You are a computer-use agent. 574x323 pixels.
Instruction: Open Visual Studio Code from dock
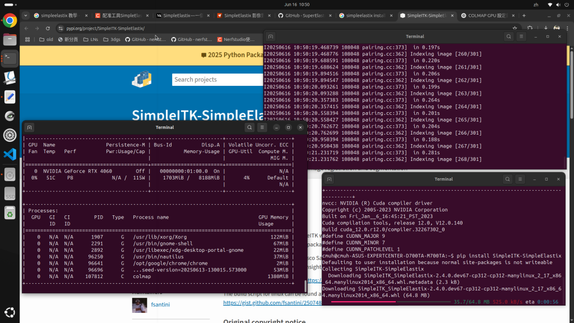click(10, 154)
